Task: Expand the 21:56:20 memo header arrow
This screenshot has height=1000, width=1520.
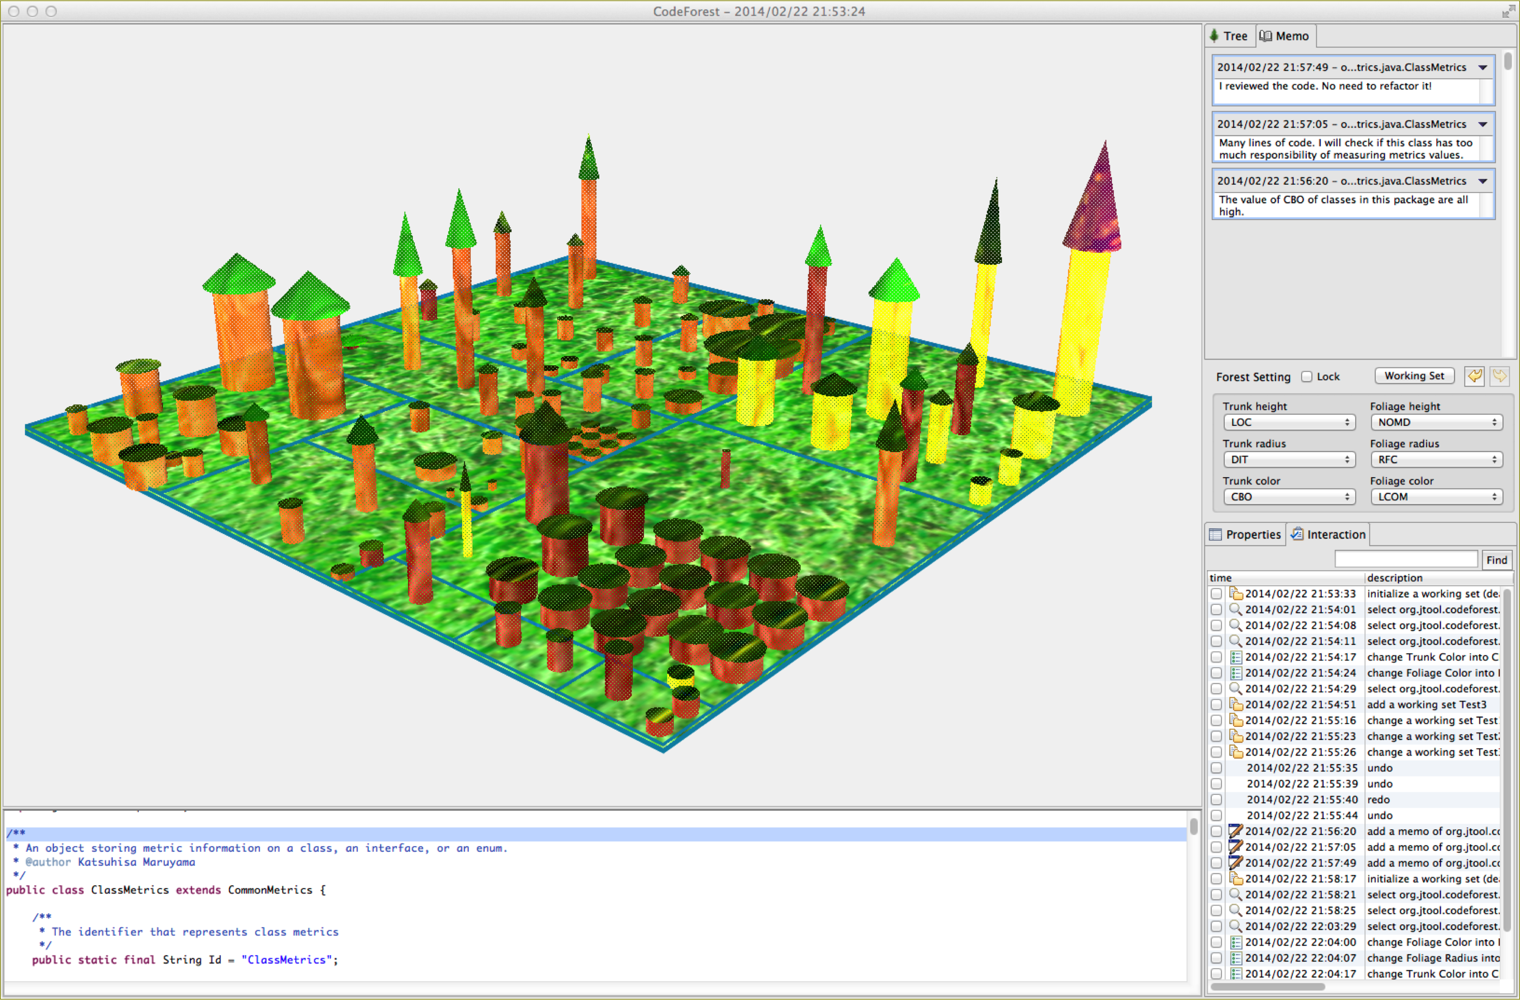Action: 1483,181
